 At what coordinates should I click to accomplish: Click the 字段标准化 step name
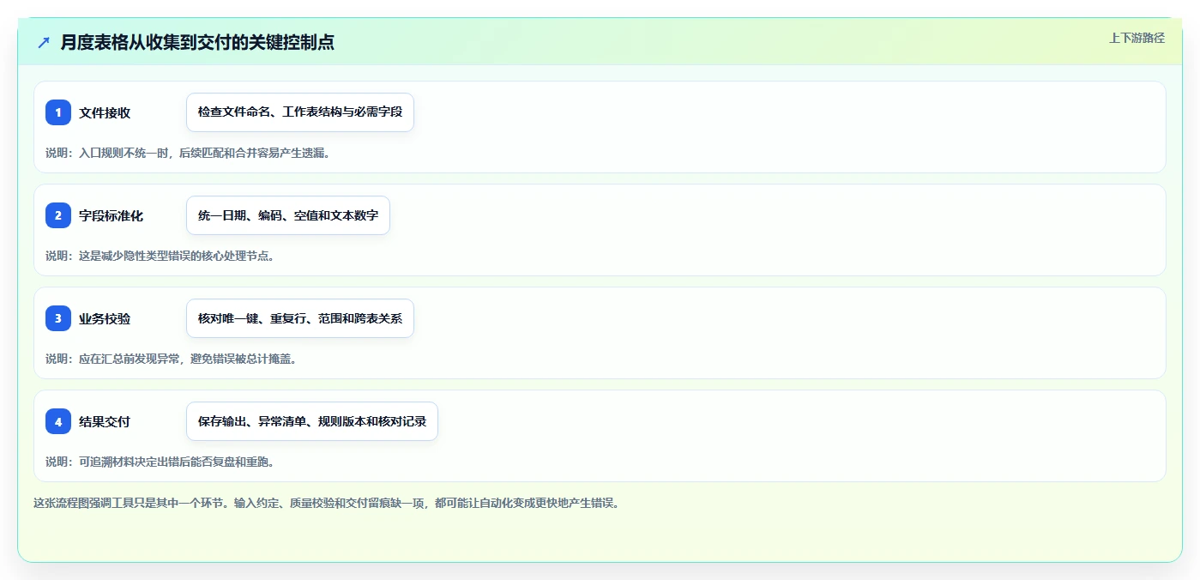click(x=111, y=215)
